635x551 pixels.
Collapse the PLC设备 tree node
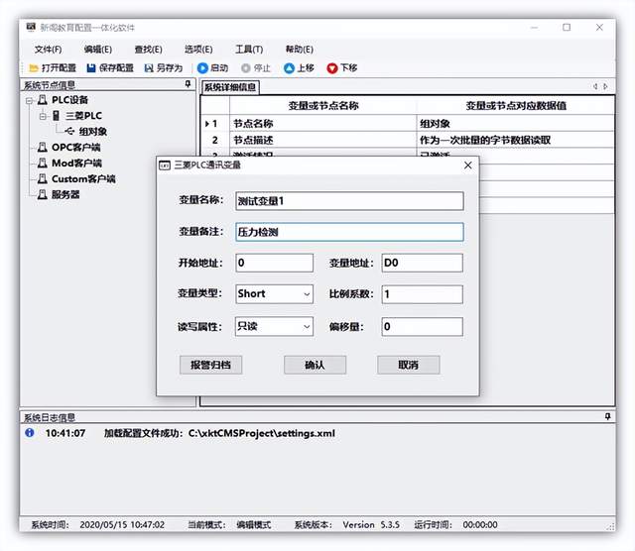coord(30,100)
